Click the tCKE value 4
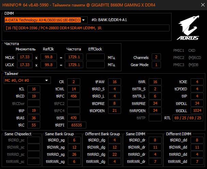The height and width of the screenshot is (169, 207). (197, 82)
